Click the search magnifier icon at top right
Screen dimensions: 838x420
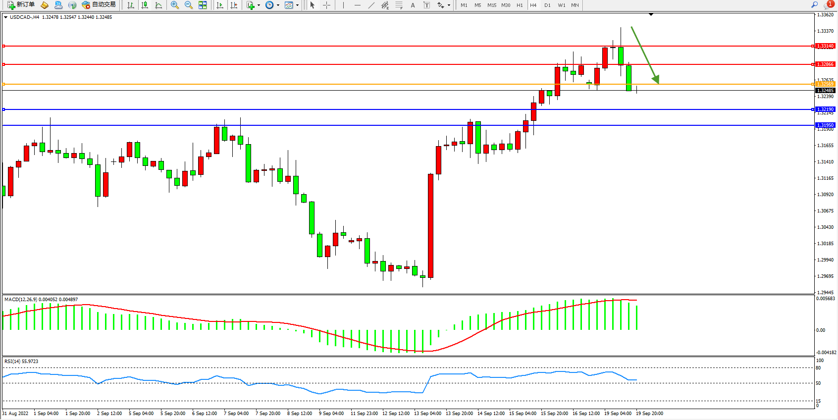[x=814, y=5]
